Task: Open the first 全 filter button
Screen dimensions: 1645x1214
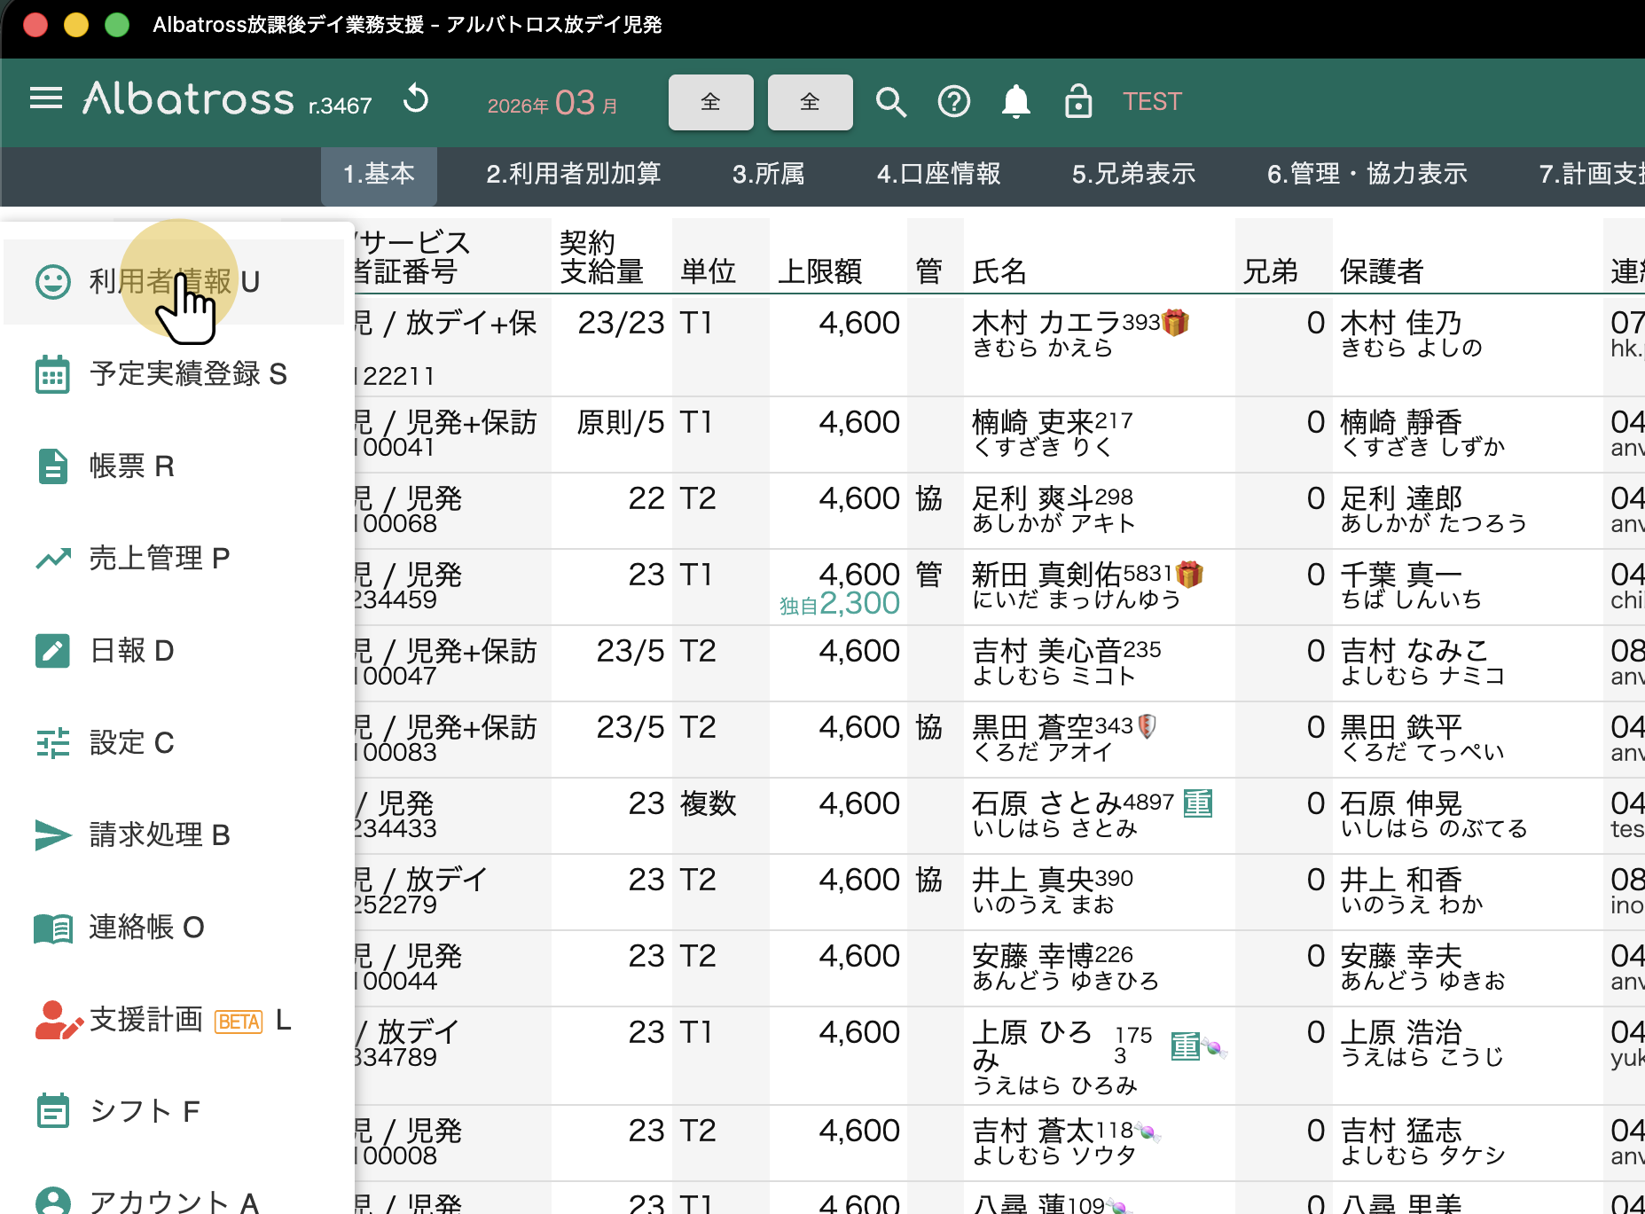Action: click(710, 103)
